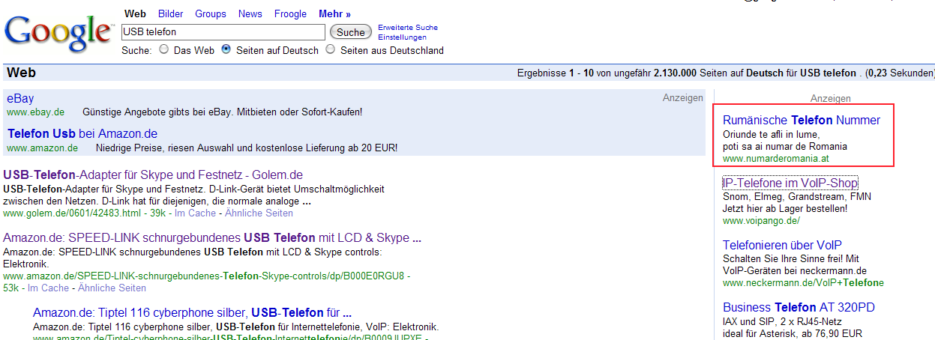Select 'Seiten aus Deutschland' radio button
Viewport: 935px width, 340px height.
click(x=330, y=50)
